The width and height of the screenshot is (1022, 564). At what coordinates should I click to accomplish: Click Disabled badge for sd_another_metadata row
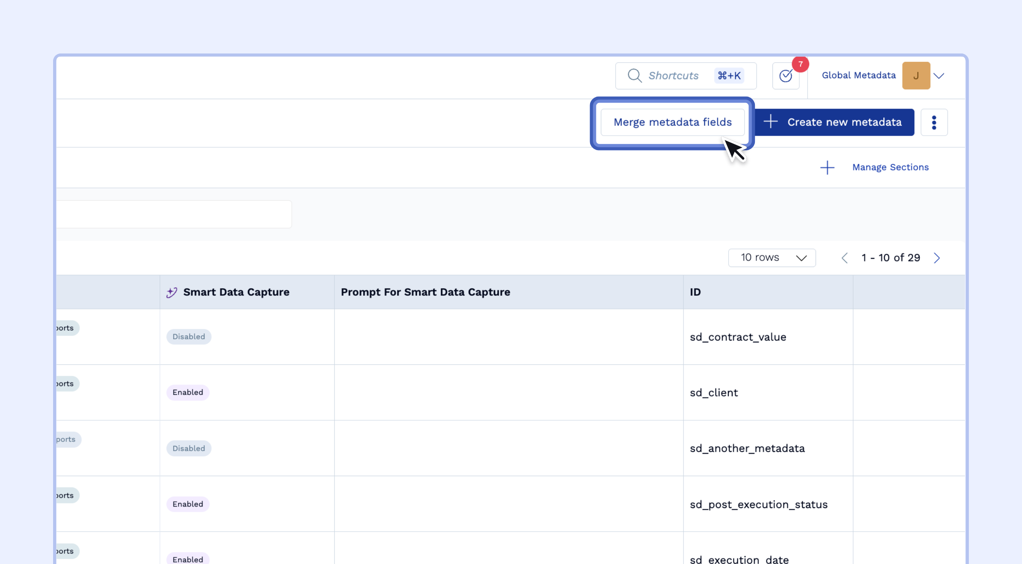[x=188, y=448]
